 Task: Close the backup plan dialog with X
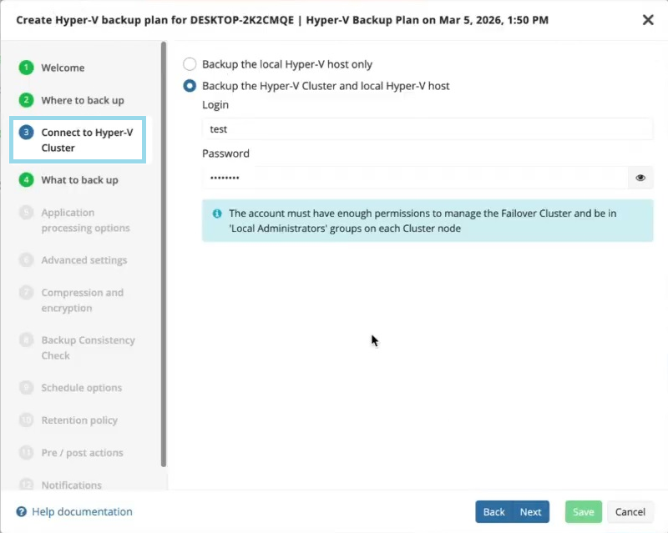[x=647, y=20]
